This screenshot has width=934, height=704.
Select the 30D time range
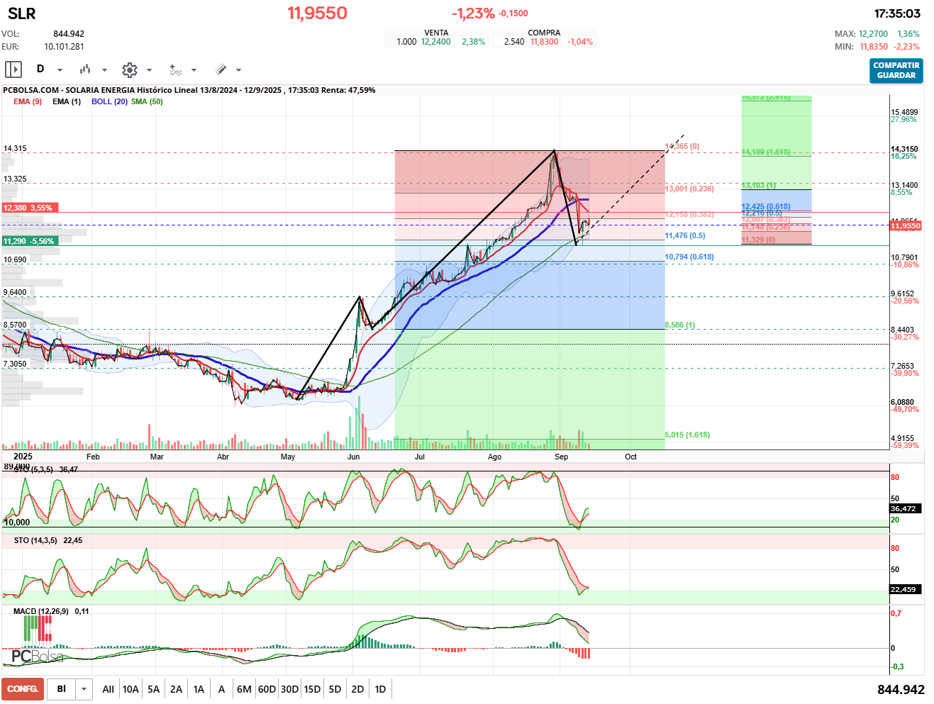click(289, 689)
